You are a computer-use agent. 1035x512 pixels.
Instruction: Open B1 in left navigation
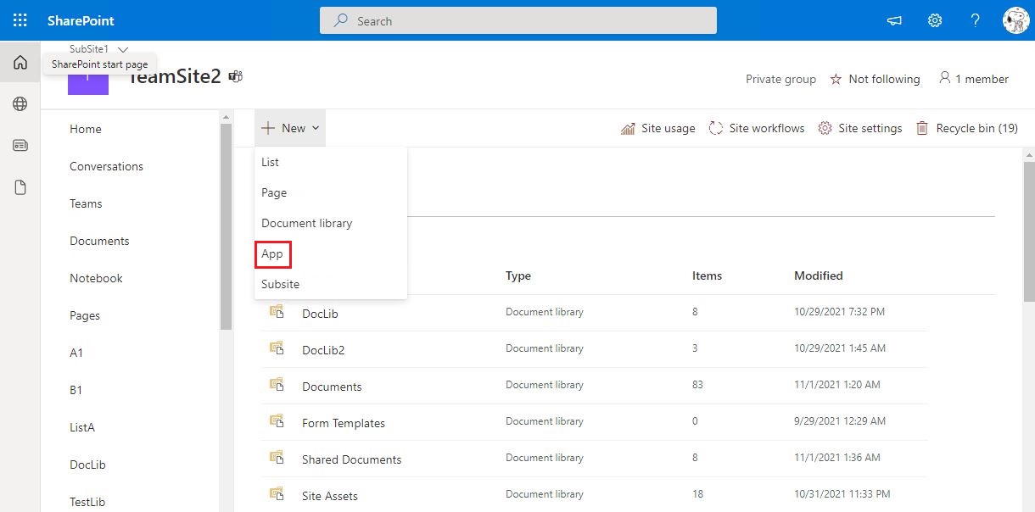(x=76, y=390)
